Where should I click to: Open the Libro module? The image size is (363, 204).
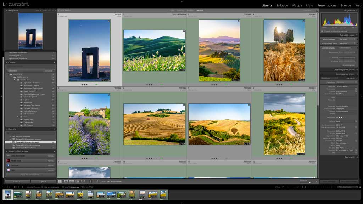point(309,5)
